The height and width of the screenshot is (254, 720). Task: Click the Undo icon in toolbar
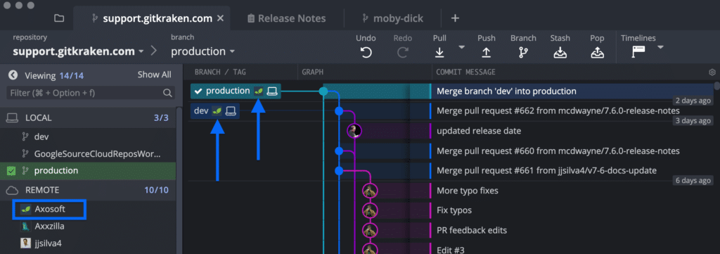[366, 53]
